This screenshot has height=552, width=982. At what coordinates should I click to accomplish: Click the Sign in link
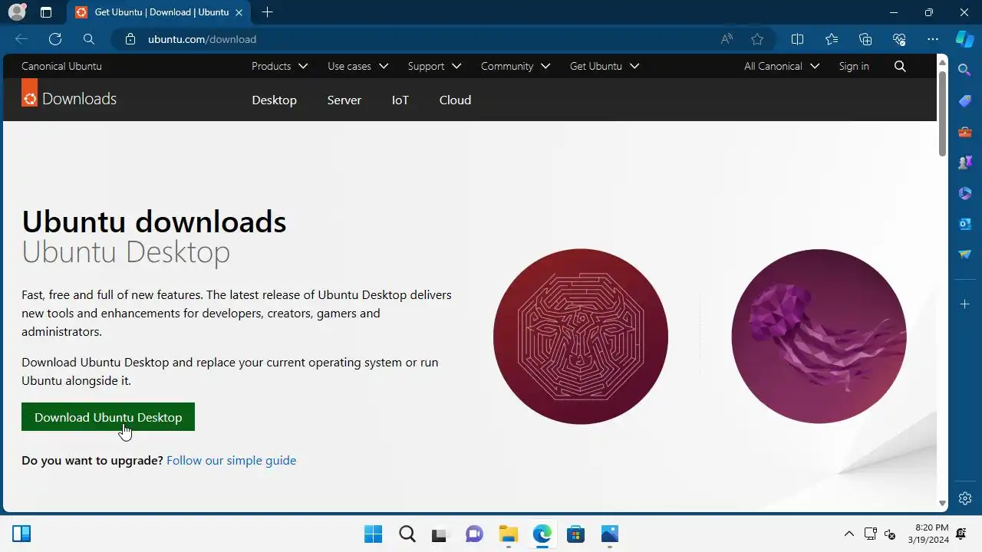point(854,66)
